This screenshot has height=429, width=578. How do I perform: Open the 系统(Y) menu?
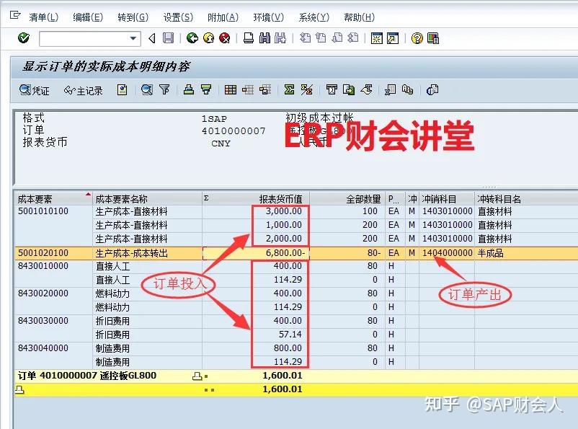click(314, 17)
